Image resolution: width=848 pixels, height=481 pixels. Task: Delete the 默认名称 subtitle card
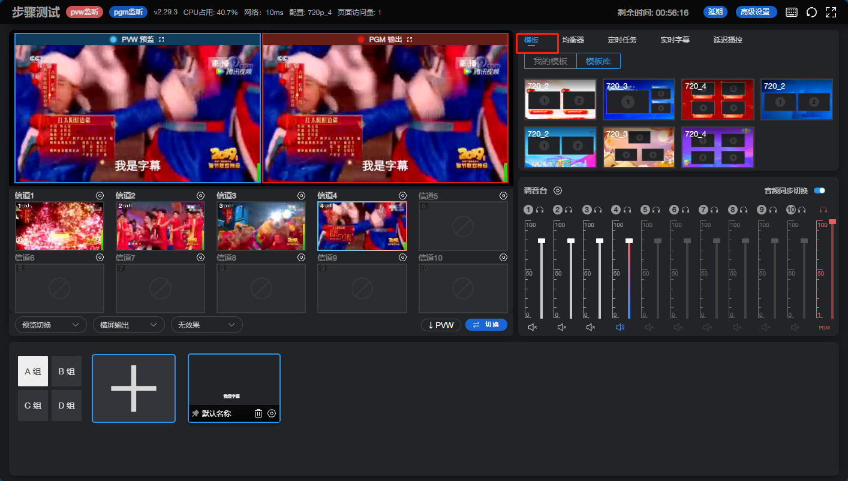click(258, 413)
